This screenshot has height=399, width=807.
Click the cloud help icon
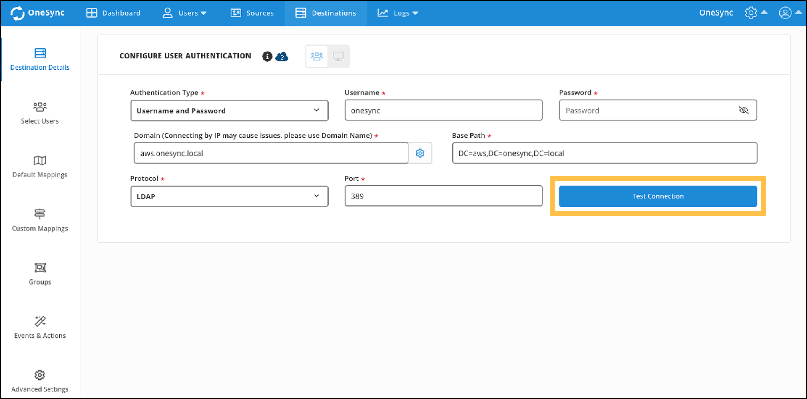tap(282, 57)
